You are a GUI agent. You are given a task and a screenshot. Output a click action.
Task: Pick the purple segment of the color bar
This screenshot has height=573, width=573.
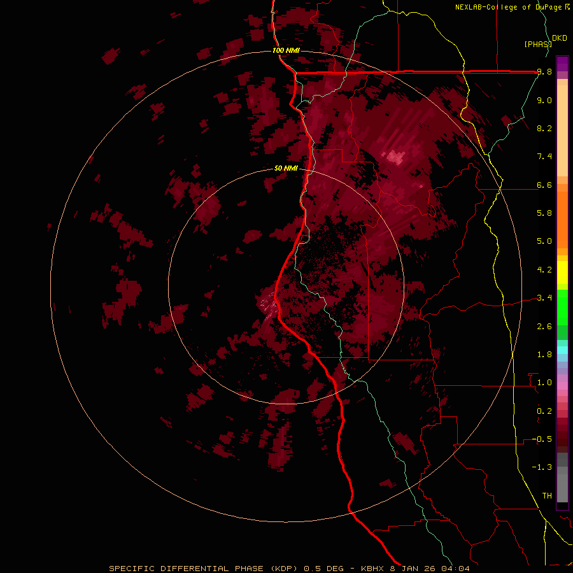pos(562,64)
